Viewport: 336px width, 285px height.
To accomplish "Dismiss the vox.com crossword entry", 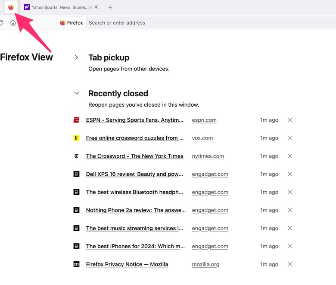I will point(290,138).
